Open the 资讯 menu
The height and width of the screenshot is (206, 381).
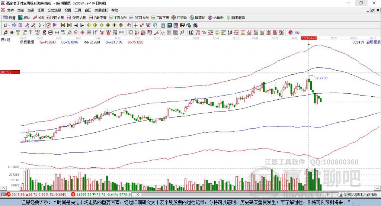click(x=31, y=10)
